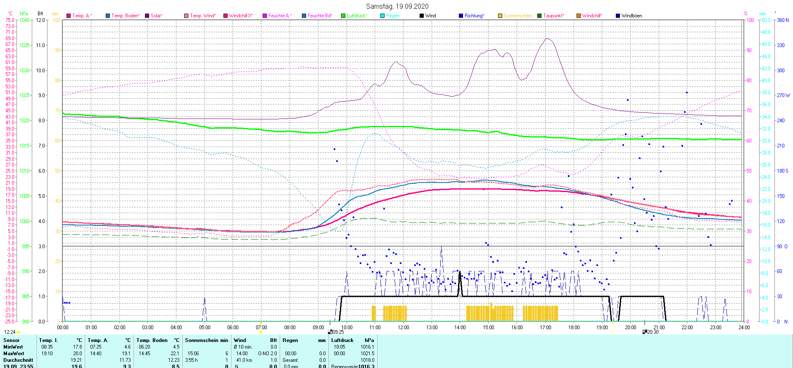Click the 18:00 time axis label

[x=574, y=328]
